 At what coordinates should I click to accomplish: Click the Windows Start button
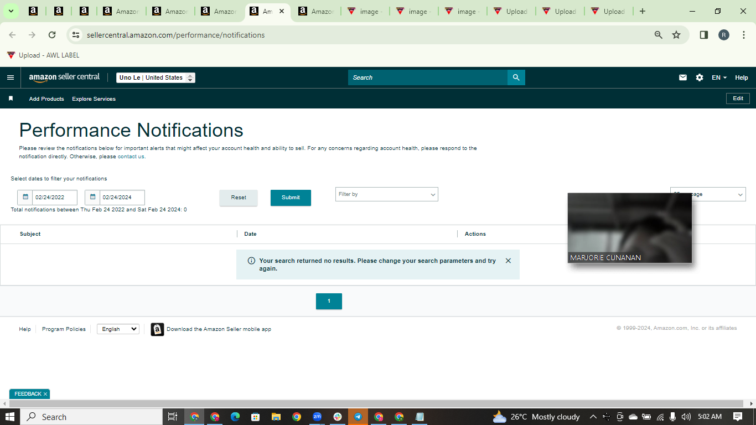click(x=10, y=417)
